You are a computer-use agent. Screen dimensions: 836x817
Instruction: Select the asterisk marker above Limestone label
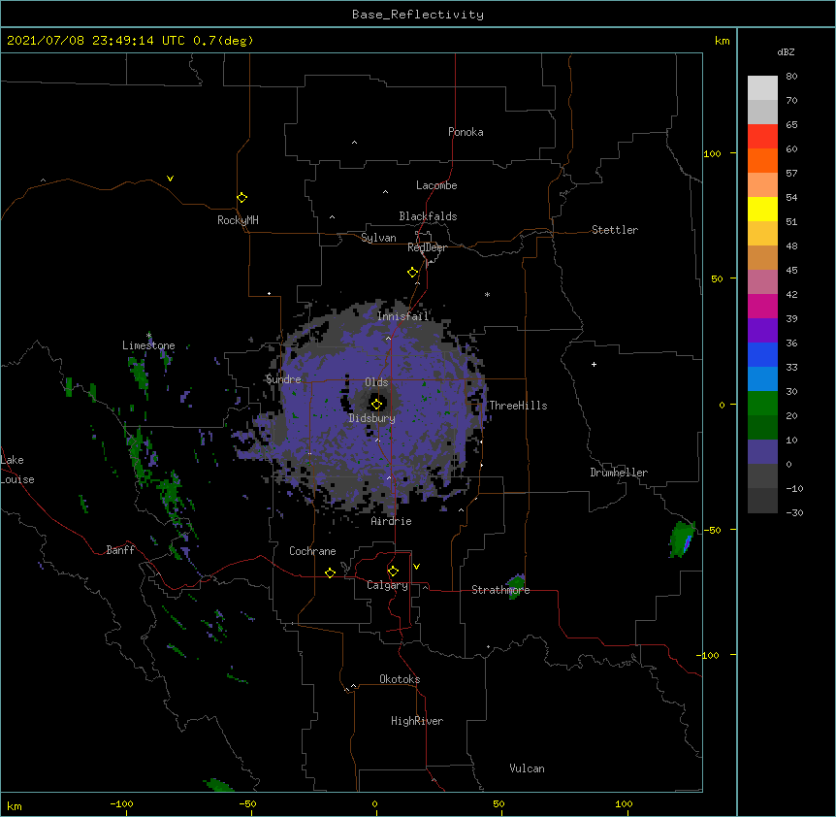point(149,335)
